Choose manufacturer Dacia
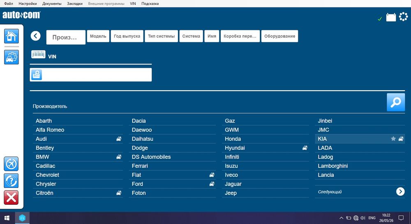 172,121
